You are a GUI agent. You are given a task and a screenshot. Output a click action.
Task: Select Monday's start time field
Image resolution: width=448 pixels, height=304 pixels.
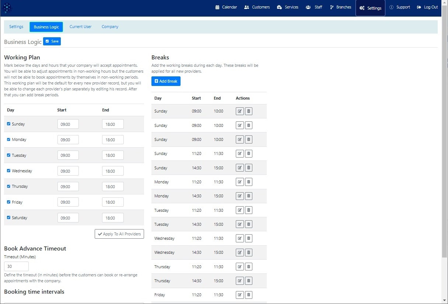point(68,140)
